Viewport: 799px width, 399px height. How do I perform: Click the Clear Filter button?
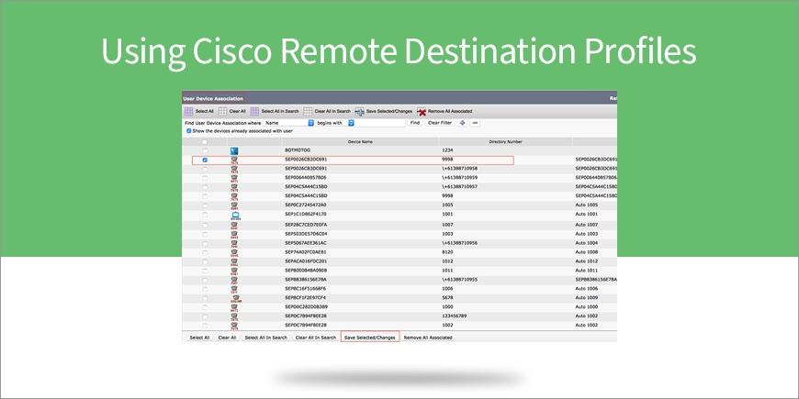440,123
